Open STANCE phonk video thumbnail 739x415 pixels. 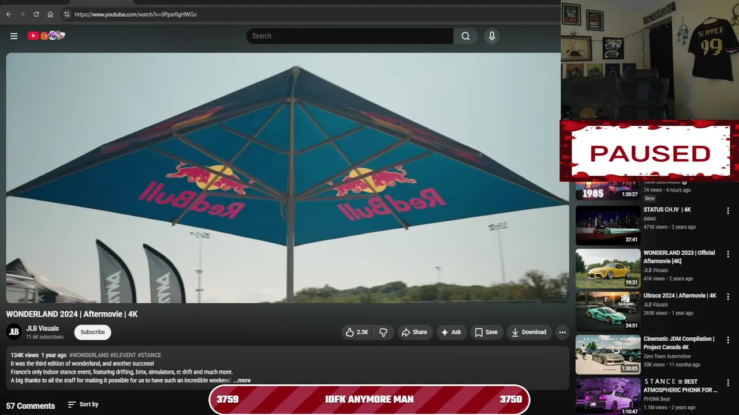point(608,397)
